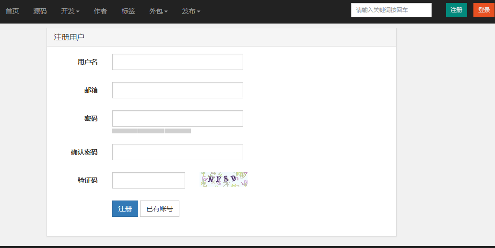The width and height of the screenshot is (495, 248).
Task: Expand the 外包 dropdown menu
Action: (158, 11)
